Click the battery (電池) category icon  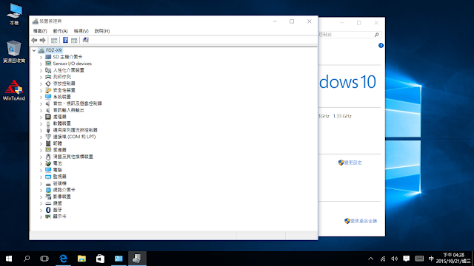click(x=48, y=163)
